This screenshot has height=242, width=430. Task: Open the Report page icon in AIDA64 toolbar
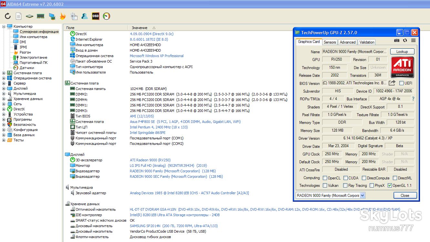coord(19,16)
